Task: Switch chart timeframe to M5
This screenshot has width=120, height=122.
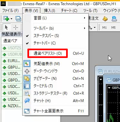Action: 114,28
